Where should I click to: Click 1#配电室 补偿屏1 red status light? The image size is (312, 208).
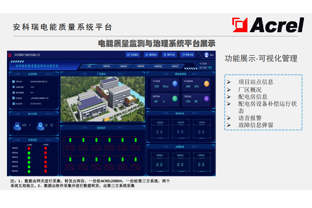tap(29, 148)
